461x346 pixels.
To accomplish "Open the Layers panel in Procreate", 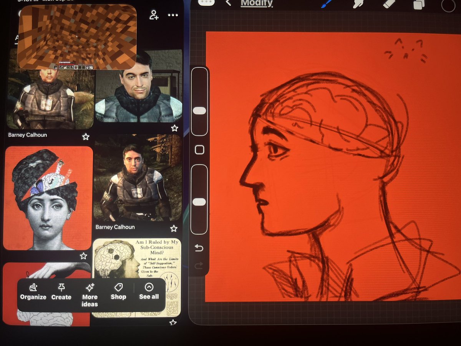I will pyautogui.click(x=418, y=5).
